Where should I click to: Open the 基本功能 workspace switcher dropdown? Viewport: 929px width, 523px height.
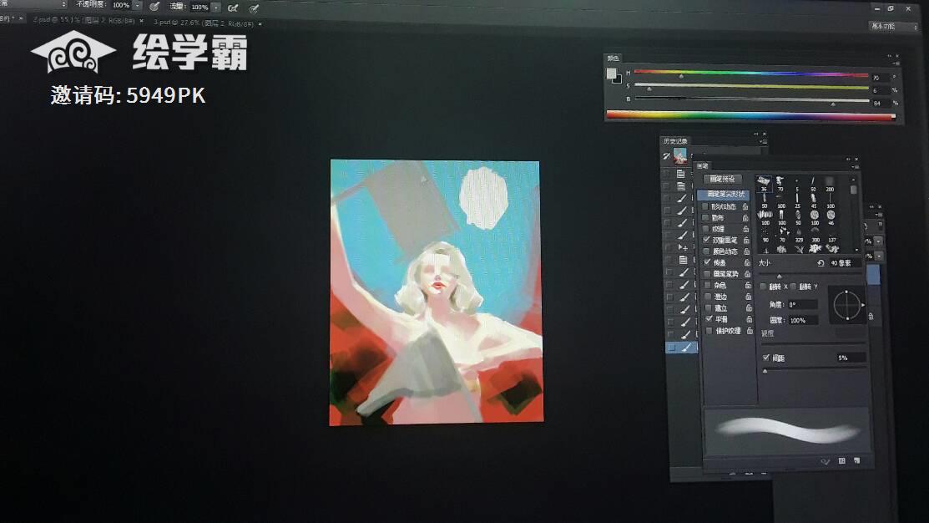893,26
